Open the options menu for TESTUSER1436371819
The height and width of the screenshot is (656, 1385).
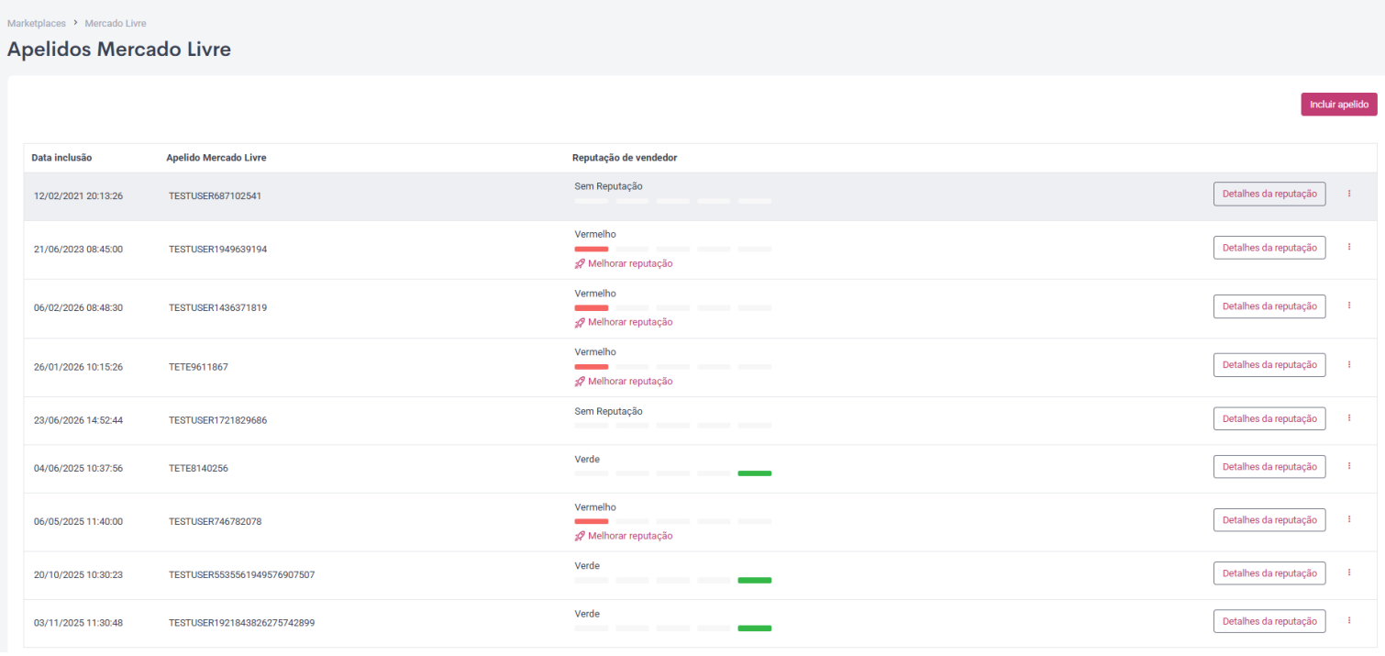tap(1348, 306)
